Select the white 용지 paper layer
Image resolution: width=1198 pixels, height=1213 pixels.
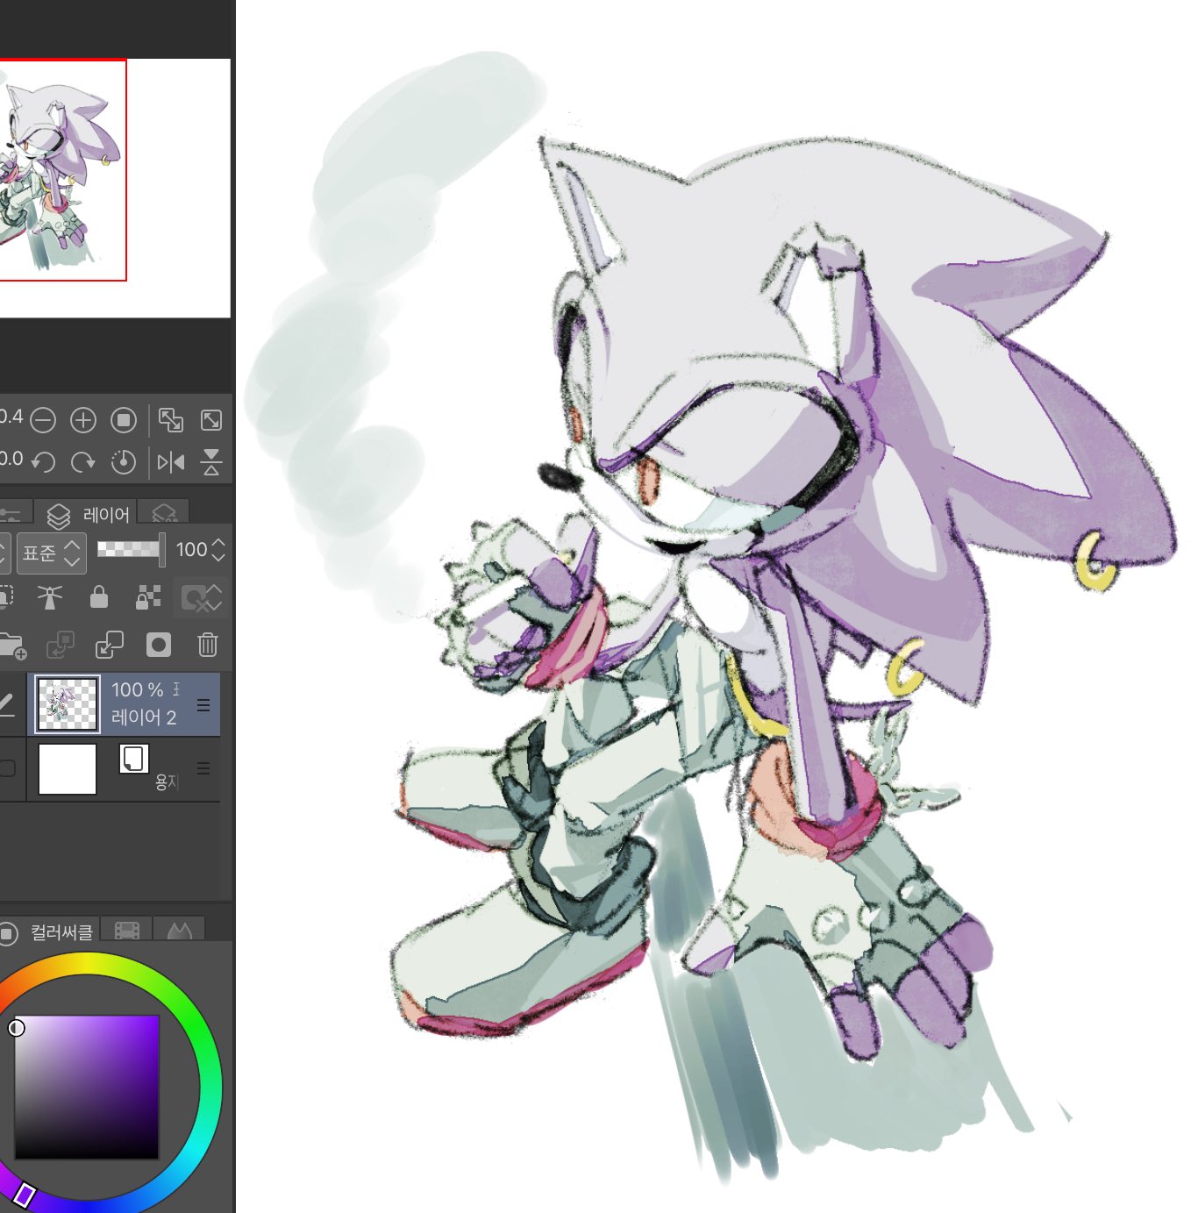[x=68, y=769]
